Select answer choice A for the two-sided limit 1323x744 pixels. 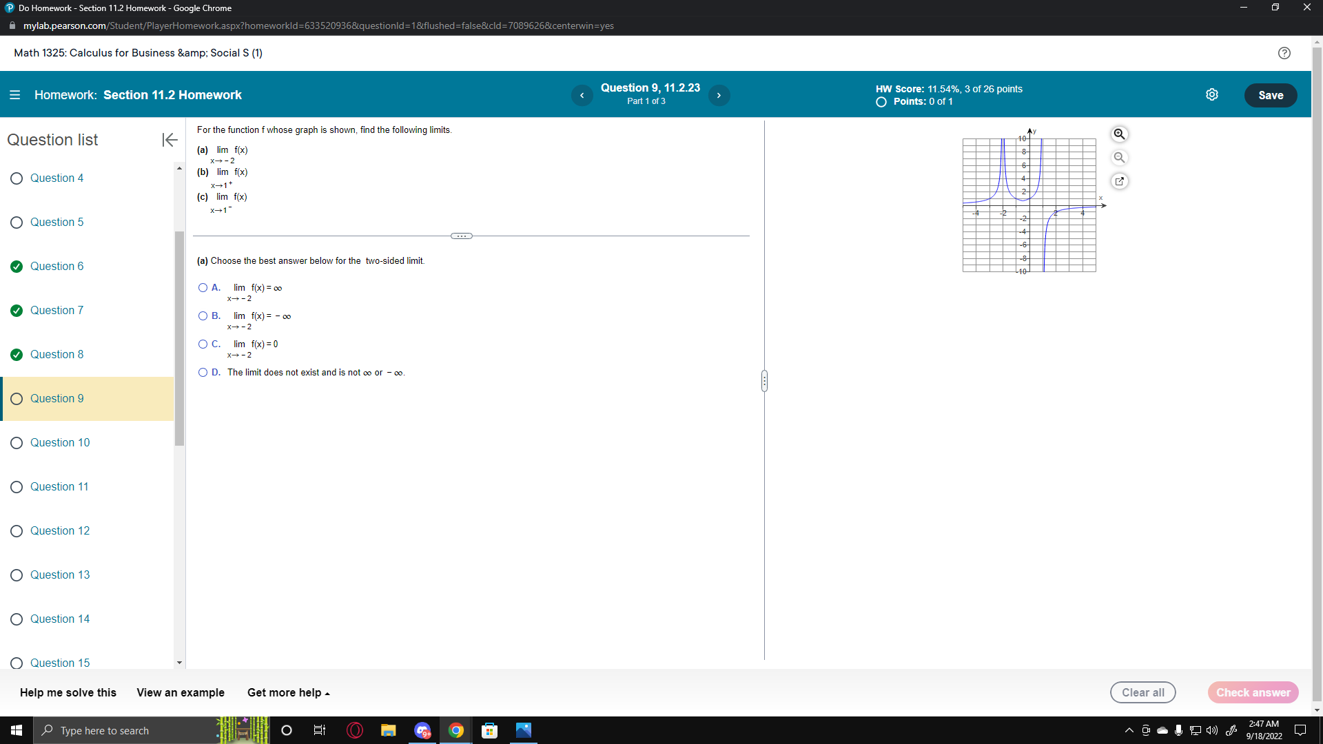point(201,287)
